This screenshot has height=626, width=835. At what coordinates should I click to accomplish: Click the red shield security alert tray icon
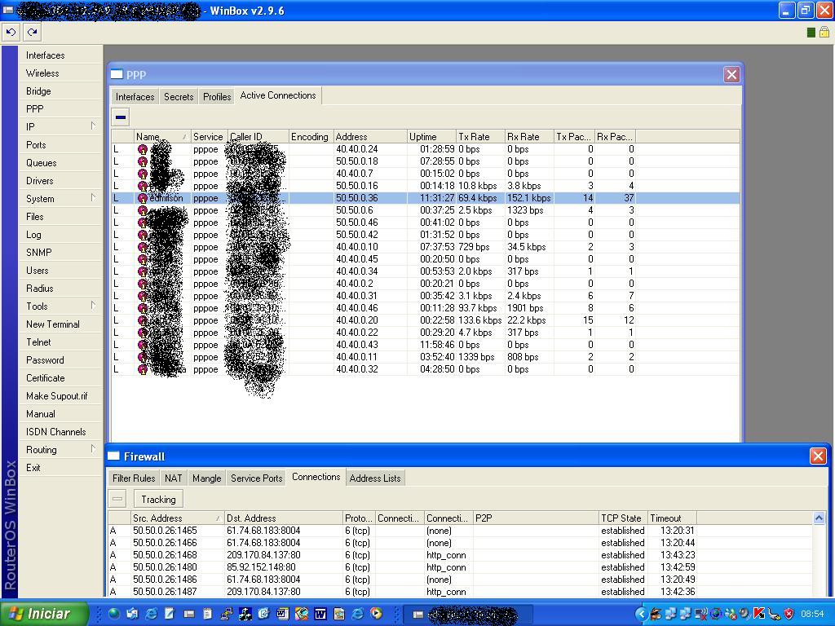click(789, 614)
